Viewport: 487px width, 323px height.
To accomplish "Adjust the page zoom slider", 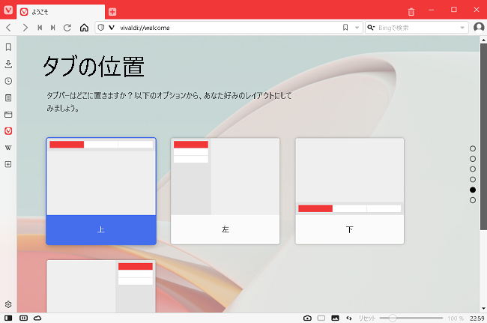I will tap(411, 318).
